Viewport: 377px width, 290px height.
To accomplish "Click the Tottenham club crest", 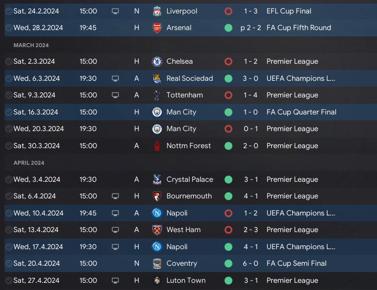I will point(157,95).
